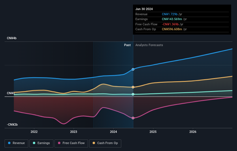Click the Jun 30 2024 tooltip date
This screenshot has width=237, height=151.
click(144, 9)
